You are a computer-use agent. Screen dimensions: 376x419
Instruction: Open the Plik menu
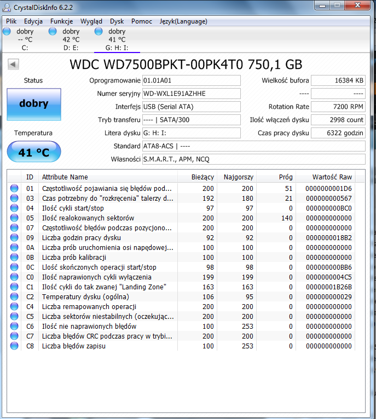(11, 21)
